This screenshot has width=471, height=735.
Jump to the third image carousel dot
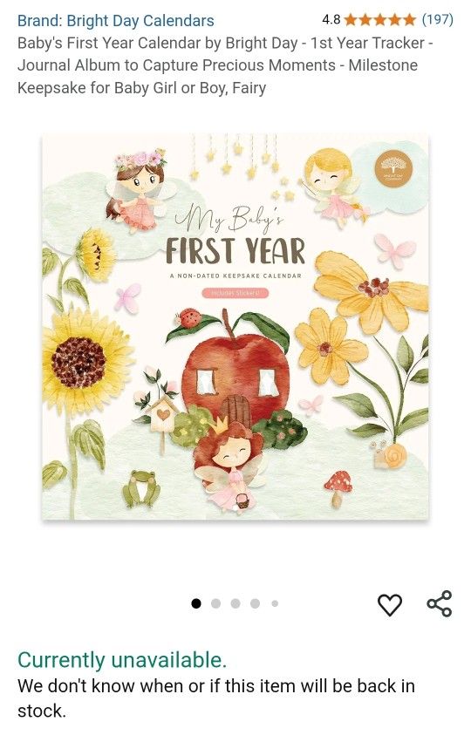click(x=235, y=603)
